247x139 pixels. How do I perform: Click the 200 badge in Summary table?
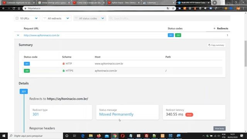pos(27,71)
